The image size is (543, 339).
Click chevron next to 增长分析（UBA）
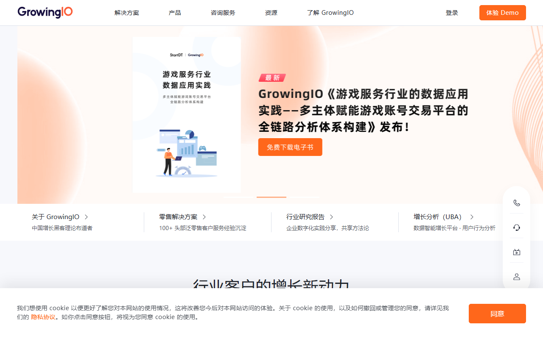click(x=472, y=217)
